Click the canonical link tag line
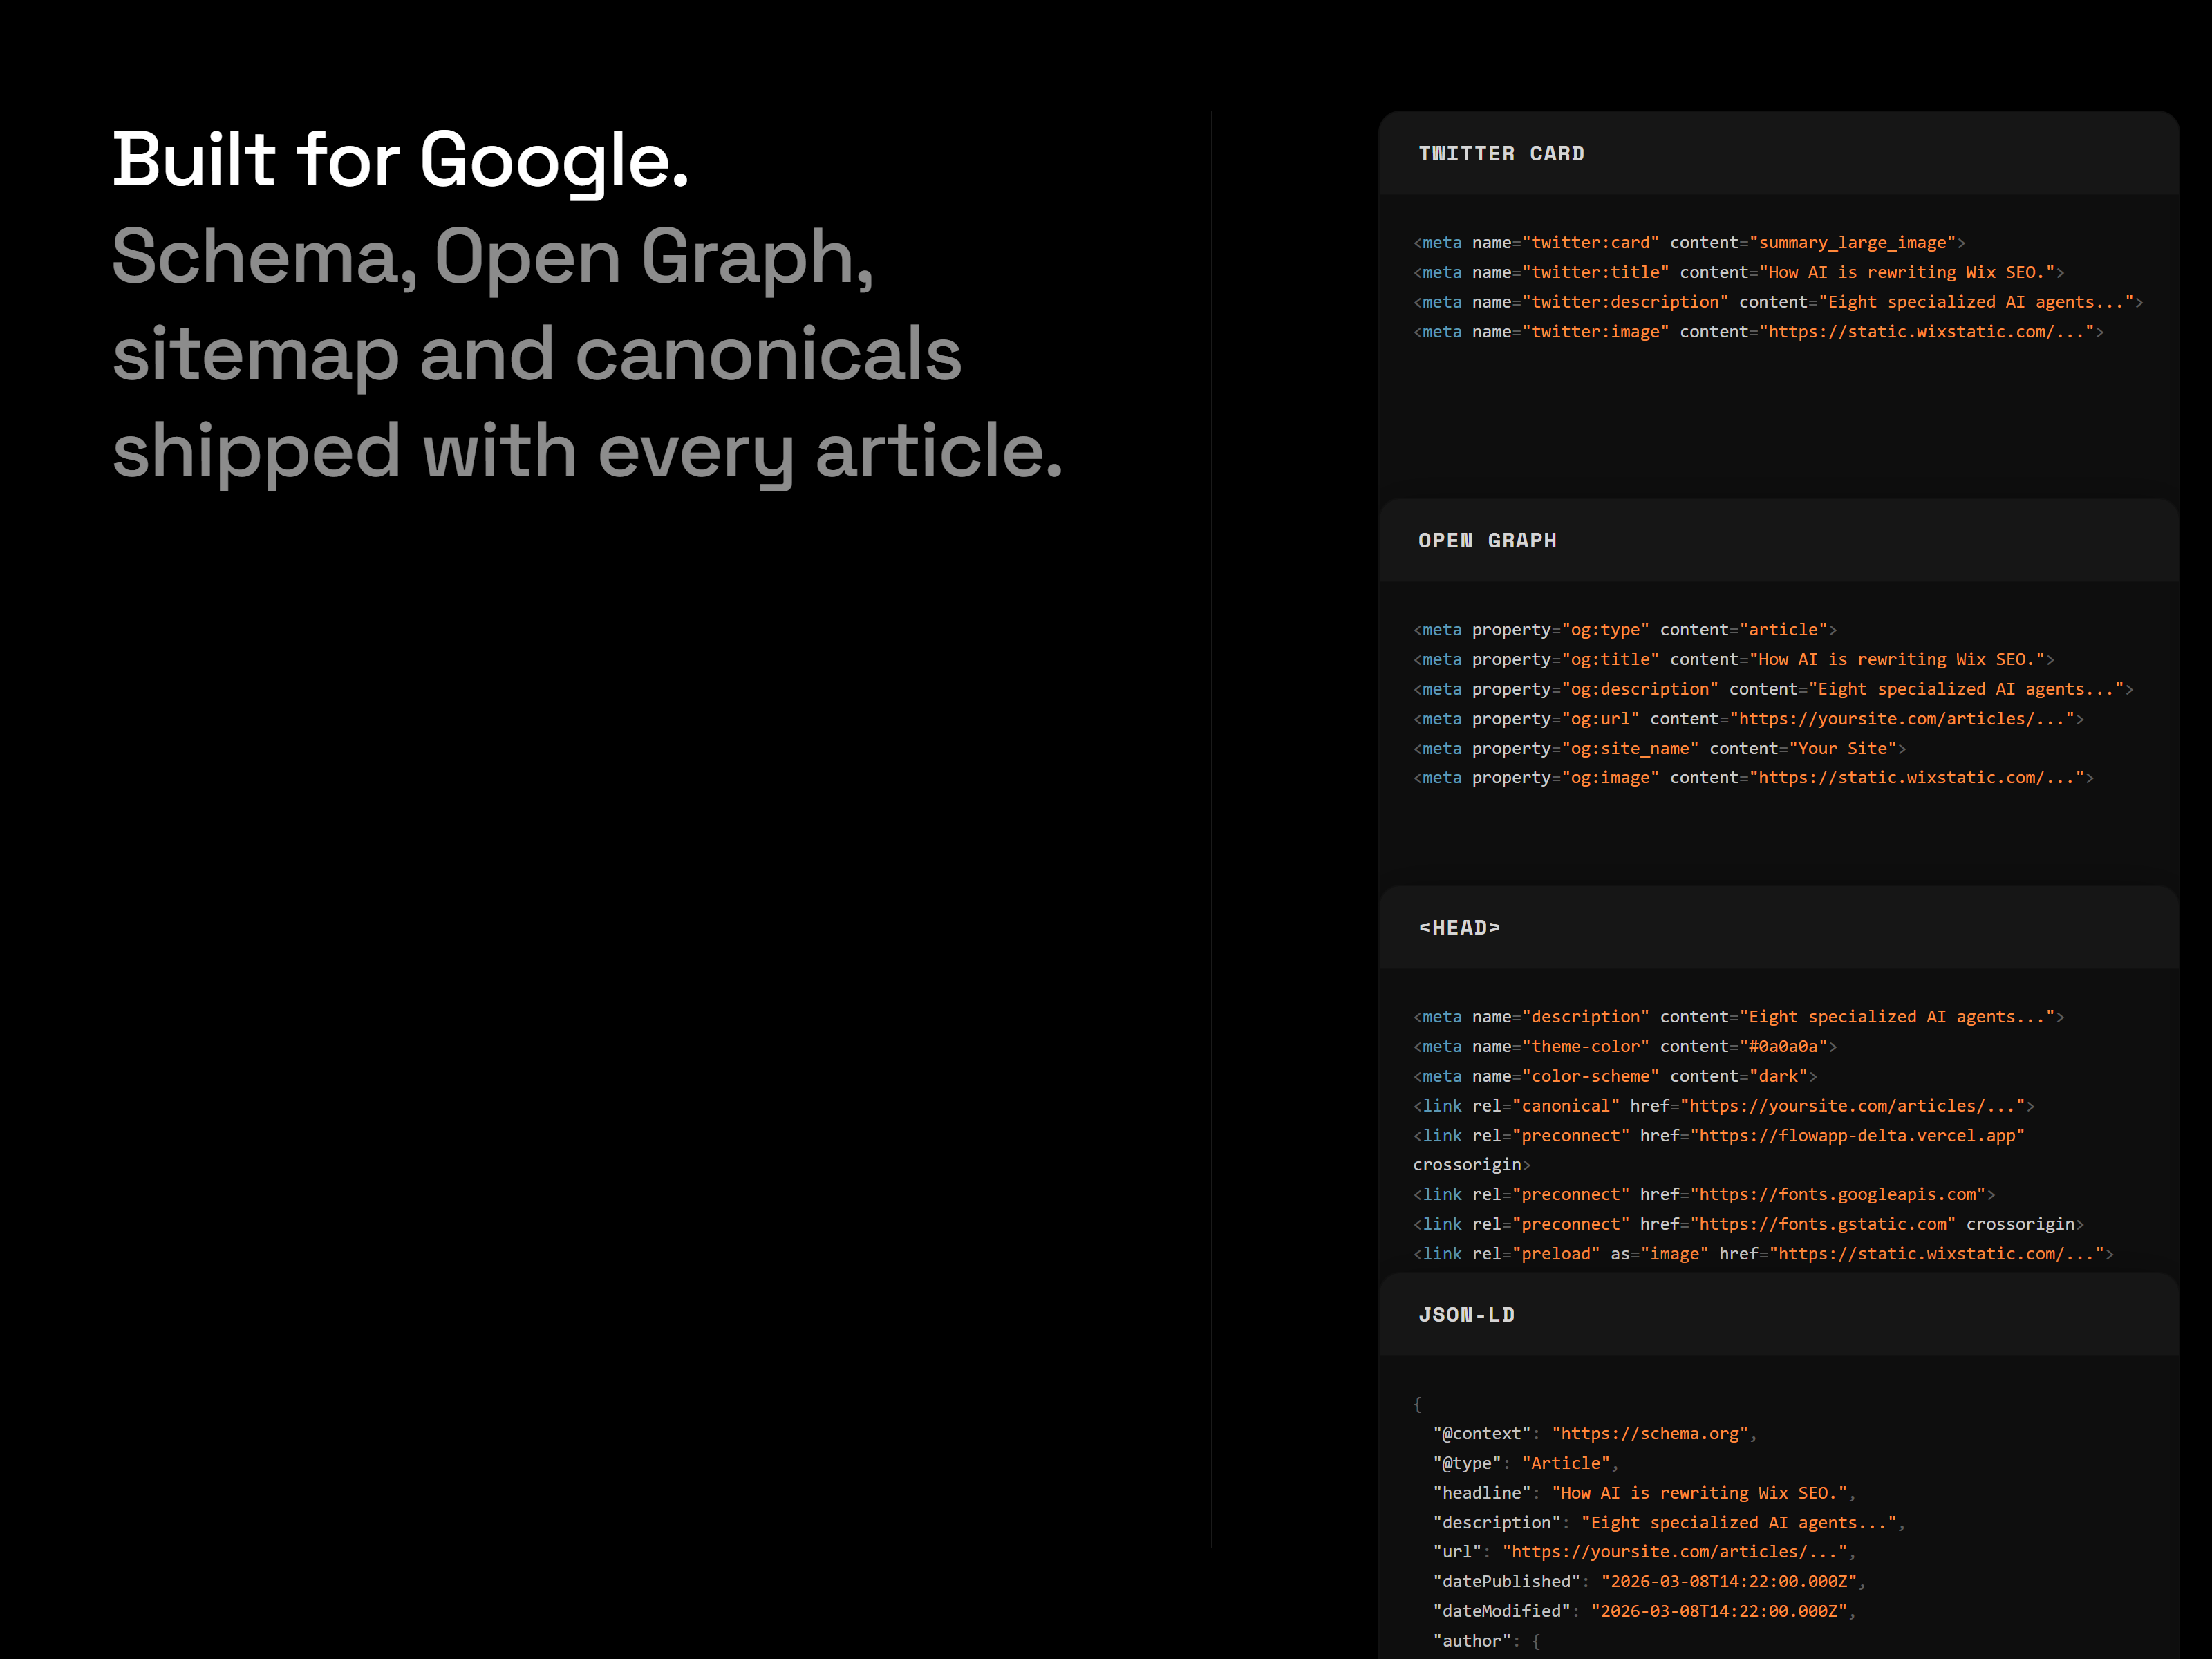This screenshot has height=1659, width=2212. tap(1723, 1106)
